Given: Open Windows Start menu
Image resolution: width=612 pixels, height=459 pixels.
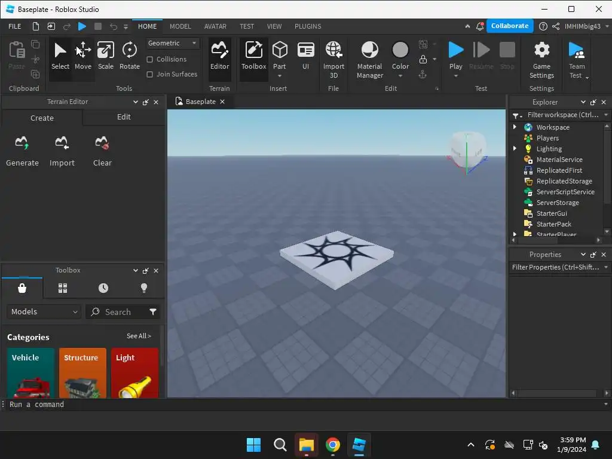Looking at the screenshot, I should click(x=253, y=444).
